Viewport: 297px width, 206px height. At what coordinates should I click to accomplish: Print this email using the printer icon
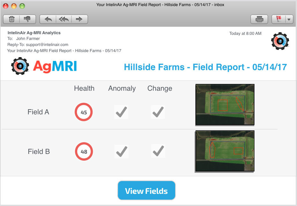pos(259,19)
